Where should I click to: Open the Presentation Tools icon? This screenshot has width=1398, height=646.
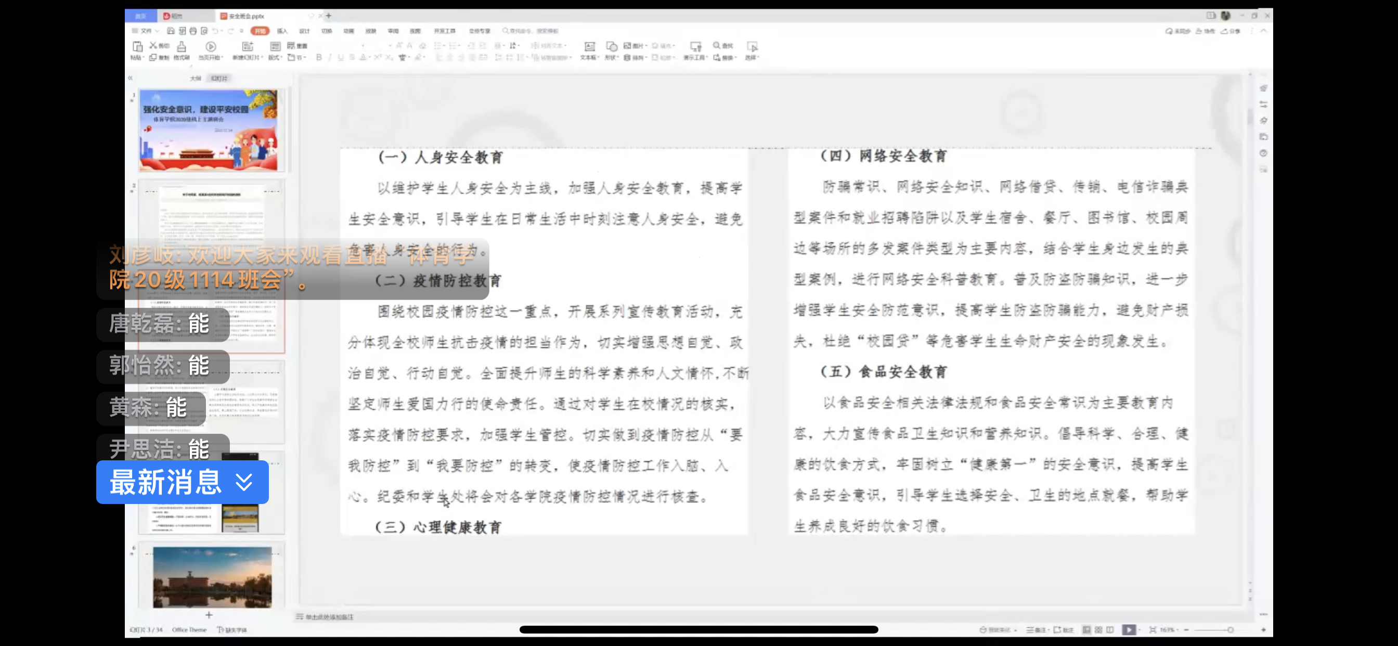(x=695, y=47)
